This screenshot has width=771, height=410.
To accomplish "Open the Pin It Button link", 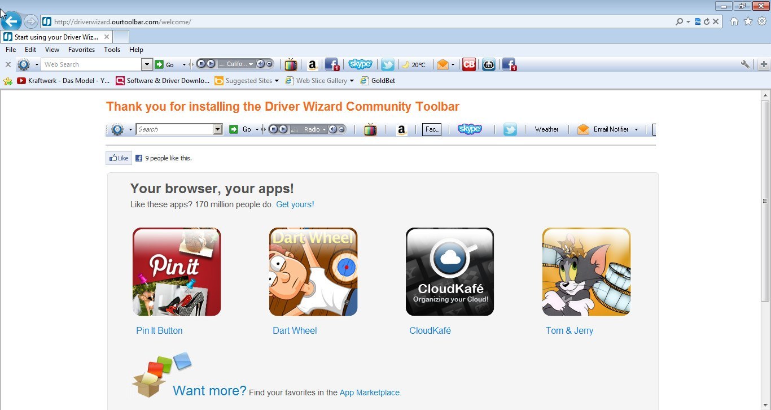I will (x=159, y=330).
